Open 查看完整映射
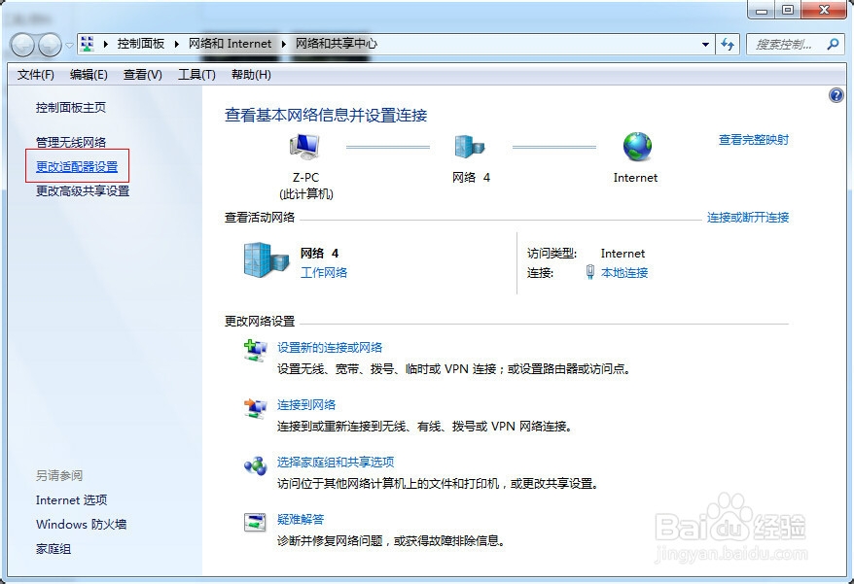 coord(755,139)
